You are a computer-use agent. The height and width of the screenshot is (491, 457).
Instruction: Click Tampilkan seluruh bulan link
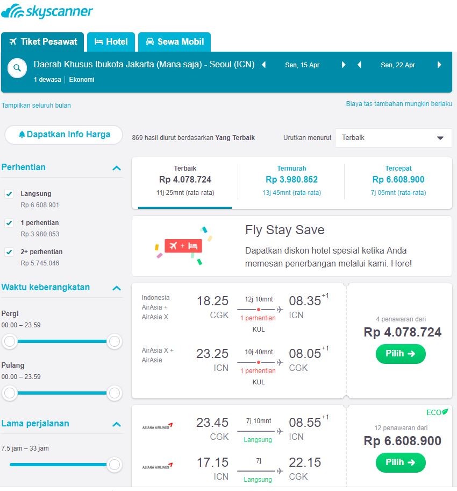coord(36,106)
